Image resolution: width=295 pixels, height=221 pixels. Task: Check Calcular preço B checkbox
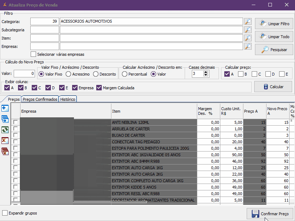(x=241, y=74)
